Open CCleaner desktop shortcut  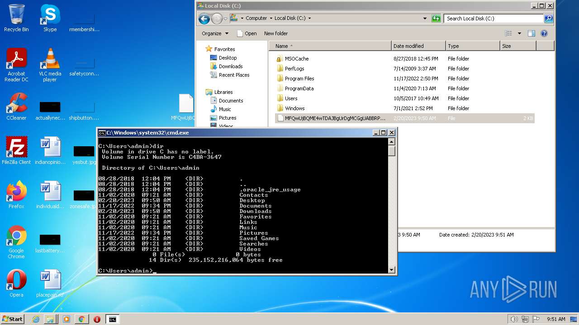point(16,107)
